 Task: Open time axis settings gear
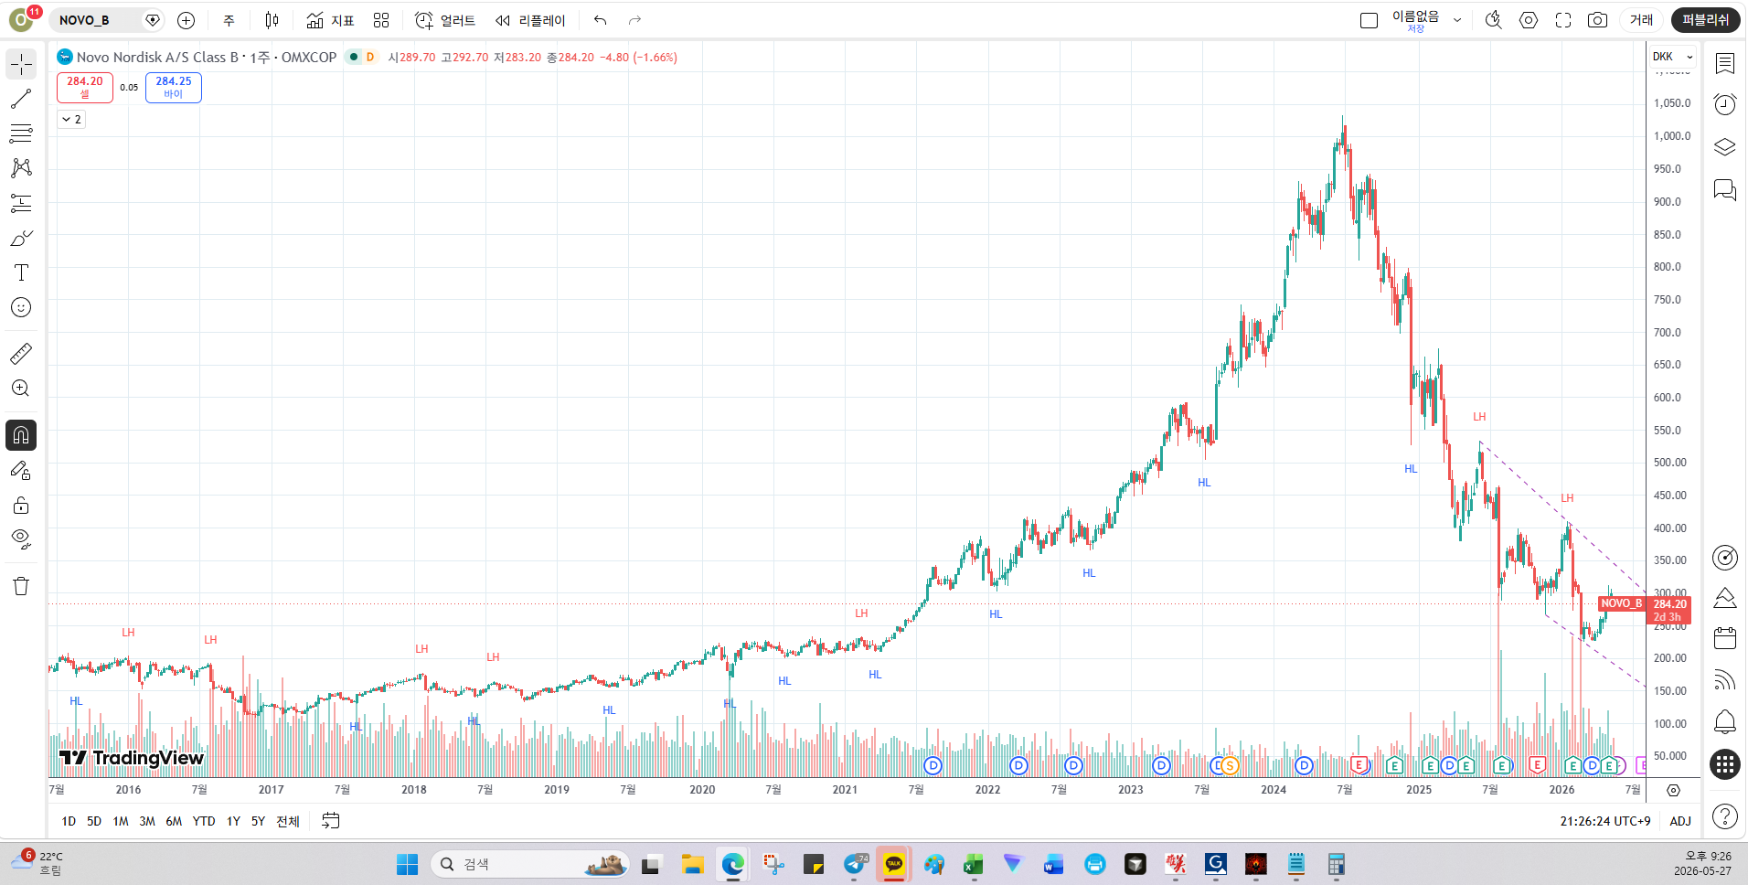[x=1673, y=790]
